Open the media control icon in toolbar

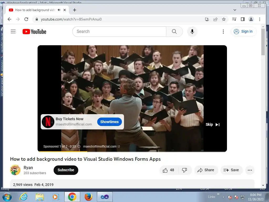pos(234,19)
